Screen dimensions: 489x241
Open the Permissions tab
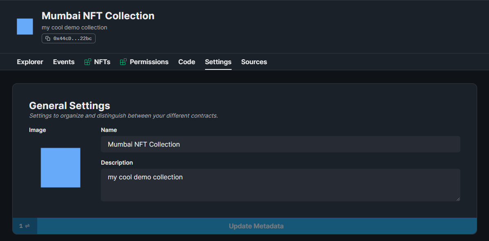(149, 62)
